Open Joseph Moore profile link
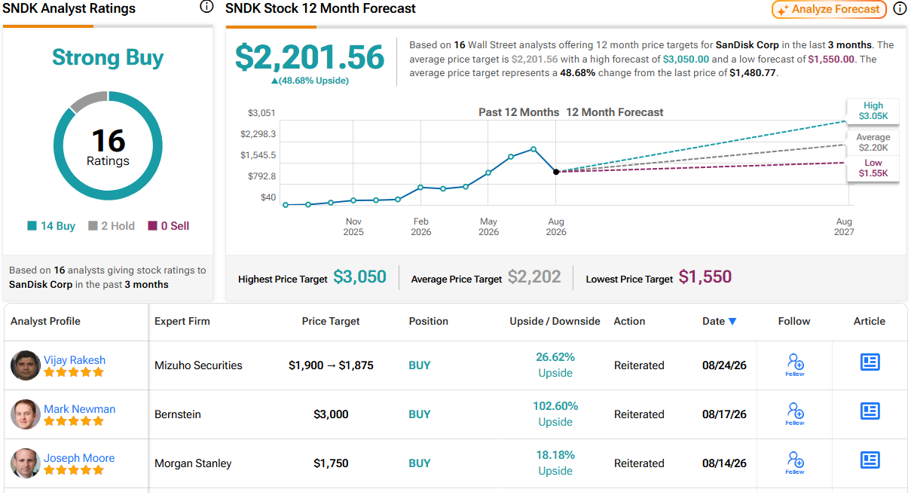This screenshot has height=495, width=911. (79, 458)
